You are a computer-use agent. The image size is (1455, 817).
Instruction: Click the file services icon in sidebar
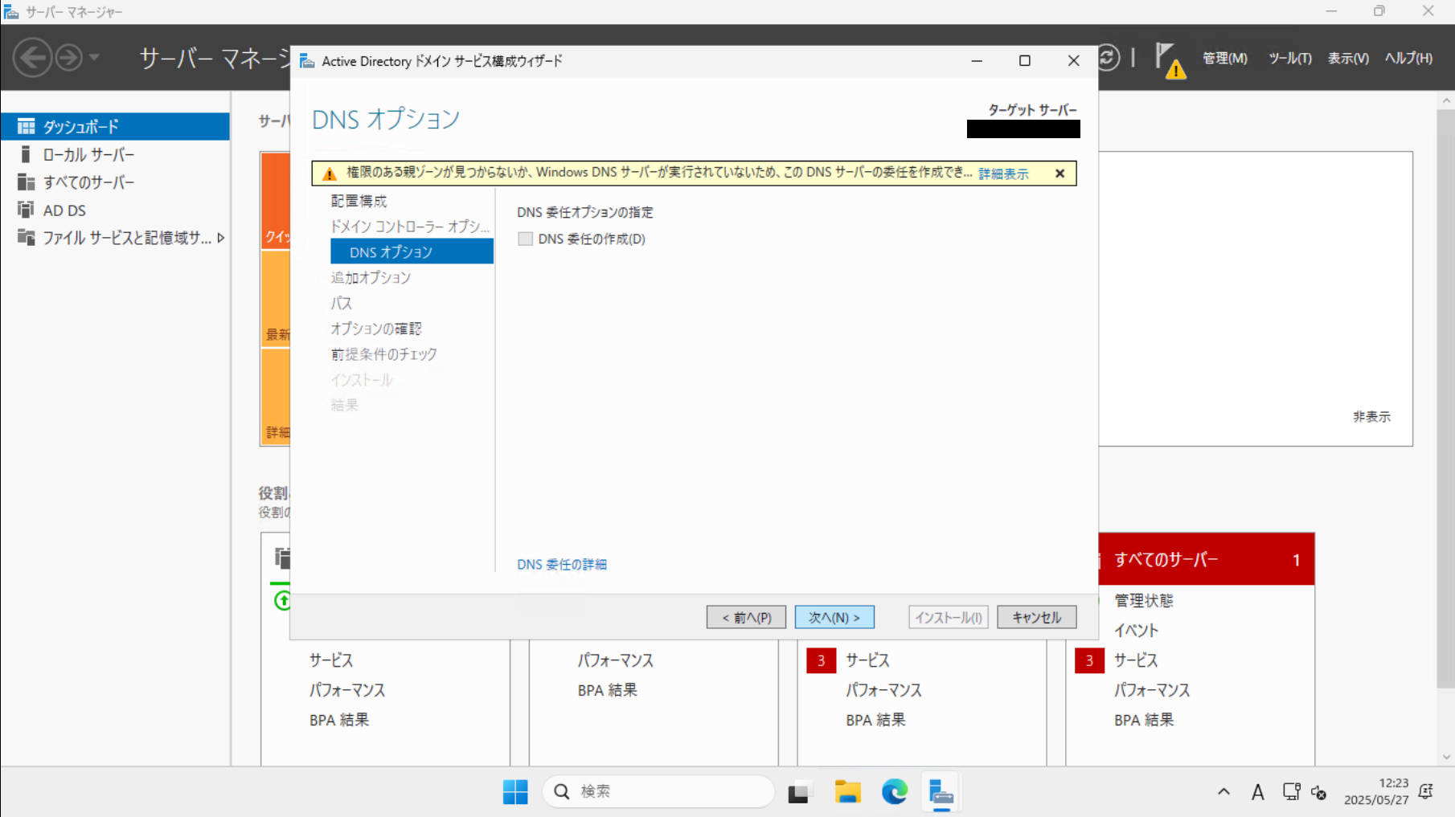26,238
